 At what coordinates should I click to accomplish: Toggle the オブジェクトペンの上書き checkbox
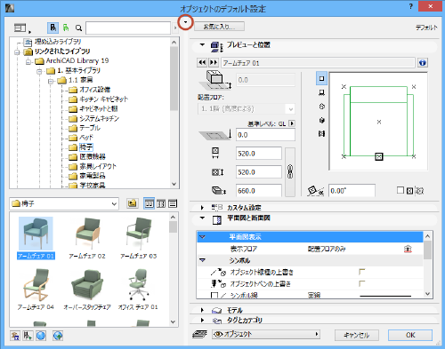361,283
